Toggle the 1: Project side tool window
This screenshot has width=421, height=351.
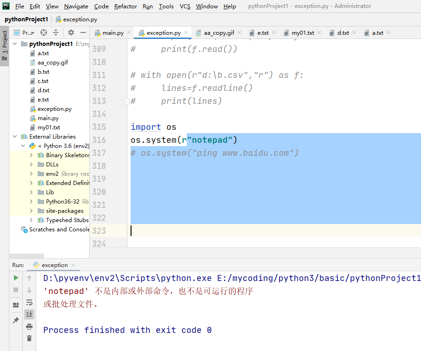(5, 46)
